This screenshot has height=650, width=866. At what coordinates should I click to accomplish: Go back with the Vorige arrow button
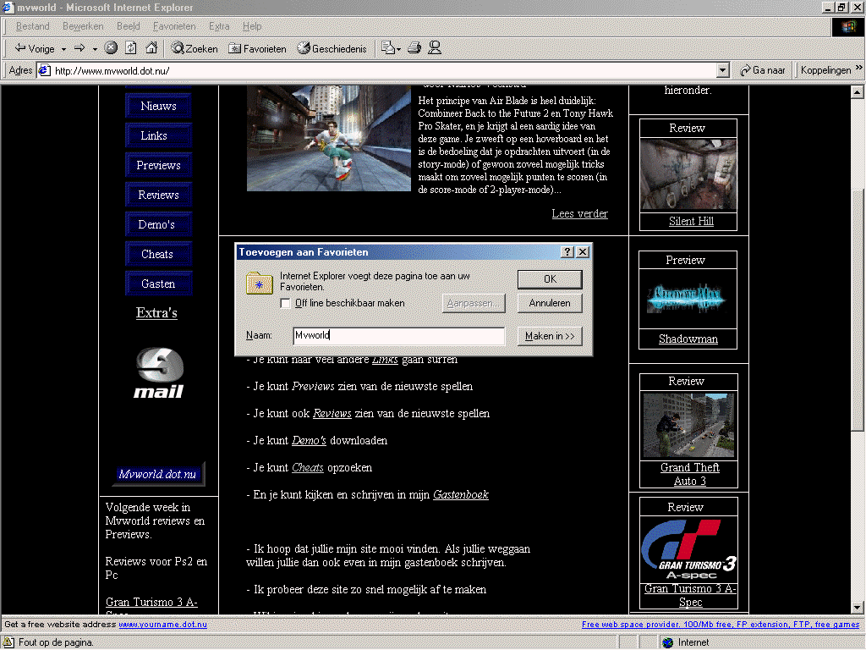34,48
